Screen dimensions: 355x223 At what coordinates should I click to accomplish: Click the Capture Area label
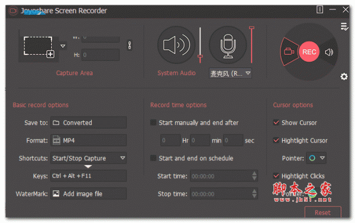(x=75, y=73)
